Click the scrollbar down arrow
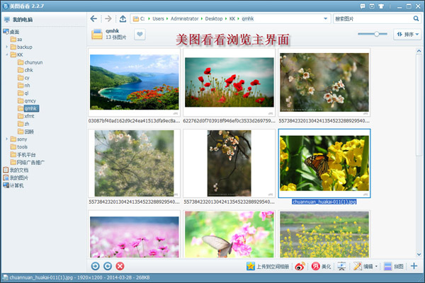425x283 pixels. click(x=419, y=254)
